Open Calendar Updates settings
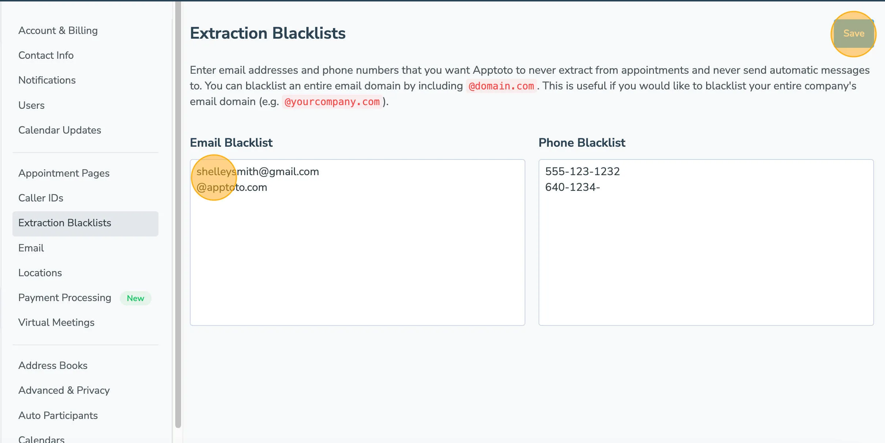This screenshot has width=885, height=443. pyautogui.click(x=60, y=130)
